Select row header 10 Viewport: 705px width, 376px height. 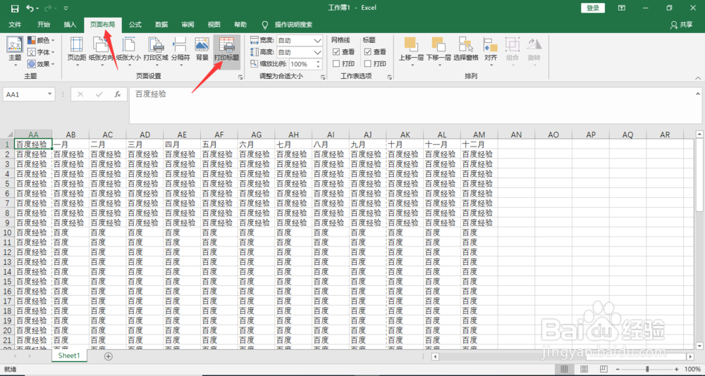7,232
